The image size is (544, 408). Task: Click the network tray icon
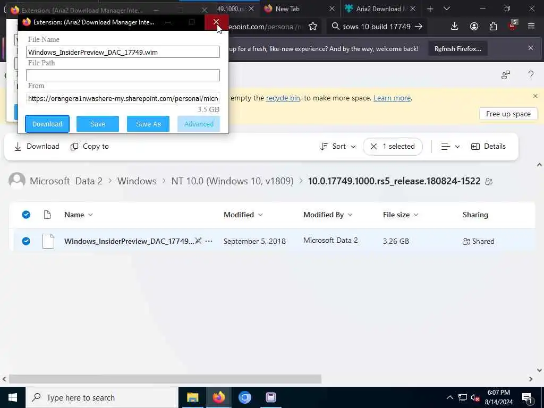tap(463, 398)
